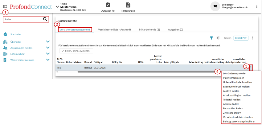Open the three-dot menu beside Export PDF

pyautogui.click(x=252, y=38)
